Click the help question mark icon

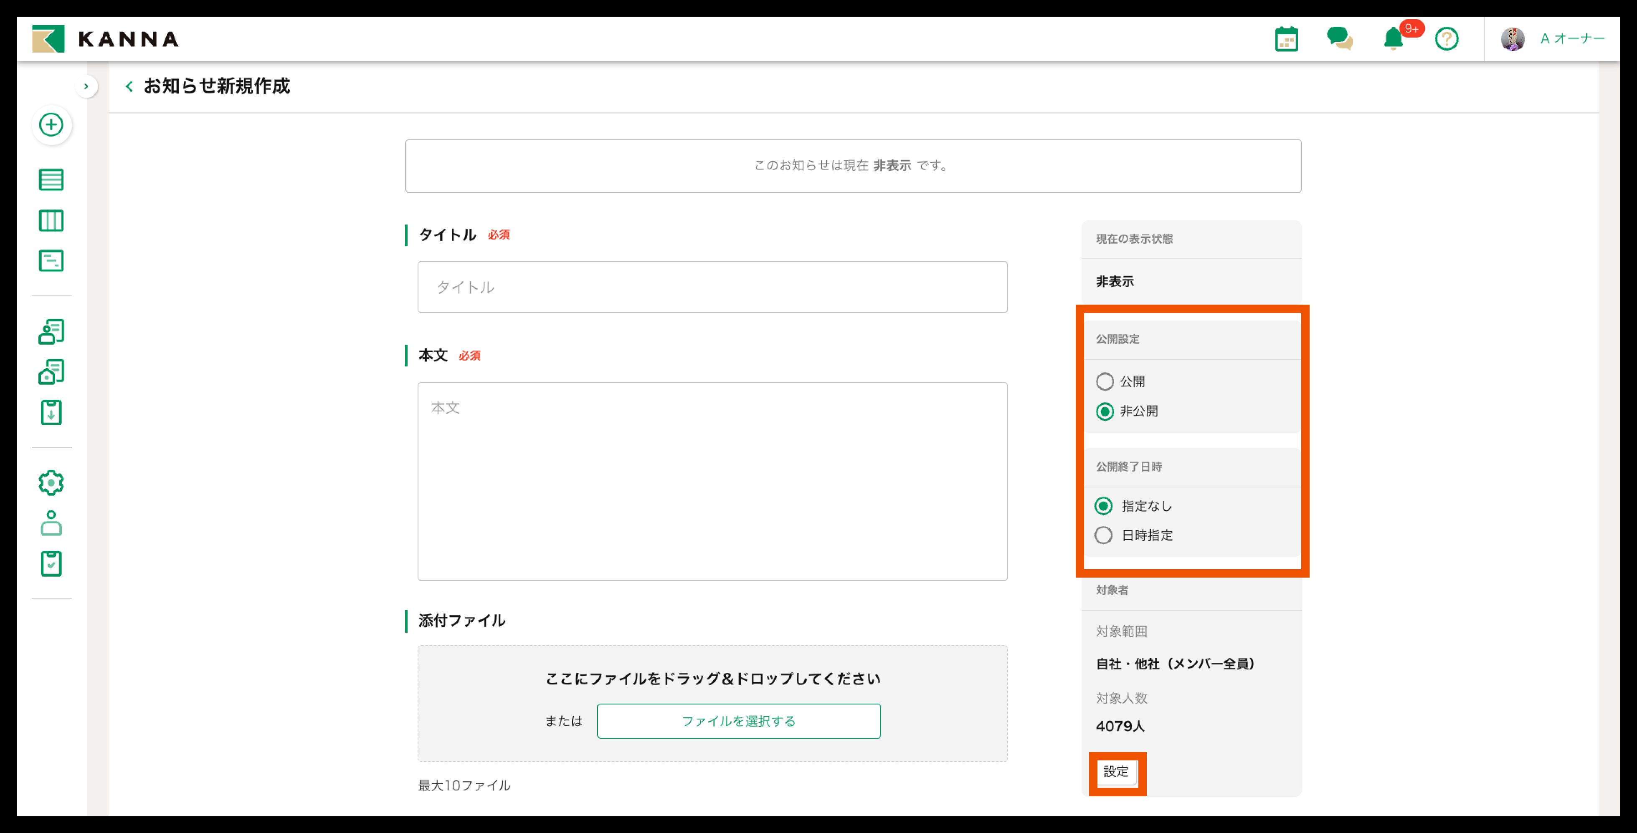tap(1446, 39)
